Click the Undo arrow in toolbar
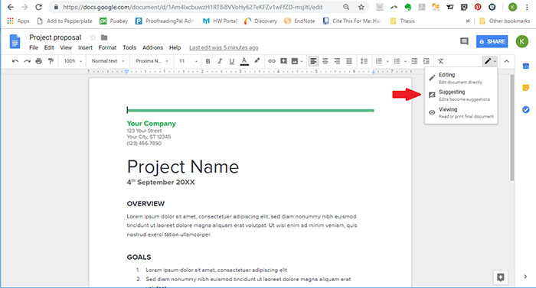This screenshot has height=288, width=536. [15, 61]
